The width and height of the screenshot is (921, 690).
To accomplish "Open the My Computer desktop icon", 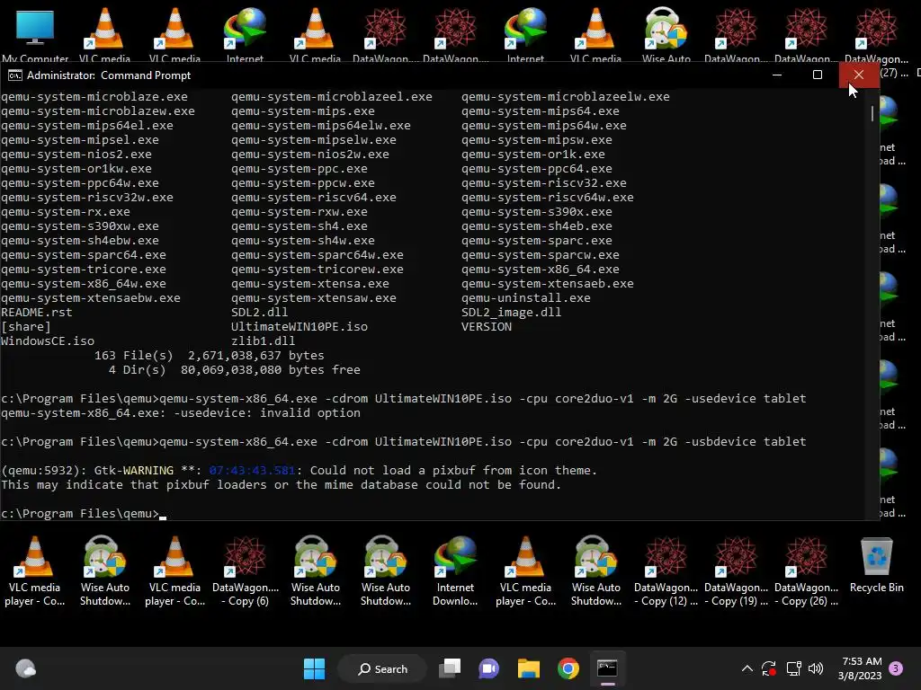I will tap(35, 33).
